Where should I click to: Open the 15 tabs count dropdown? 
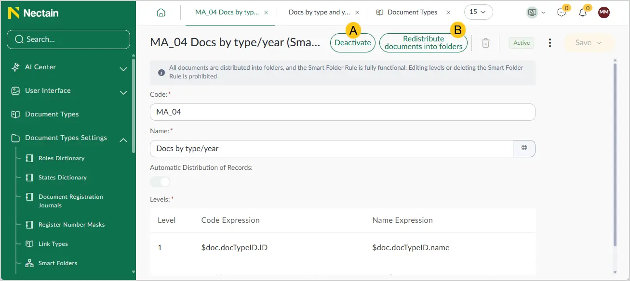(x=478, y=12)
